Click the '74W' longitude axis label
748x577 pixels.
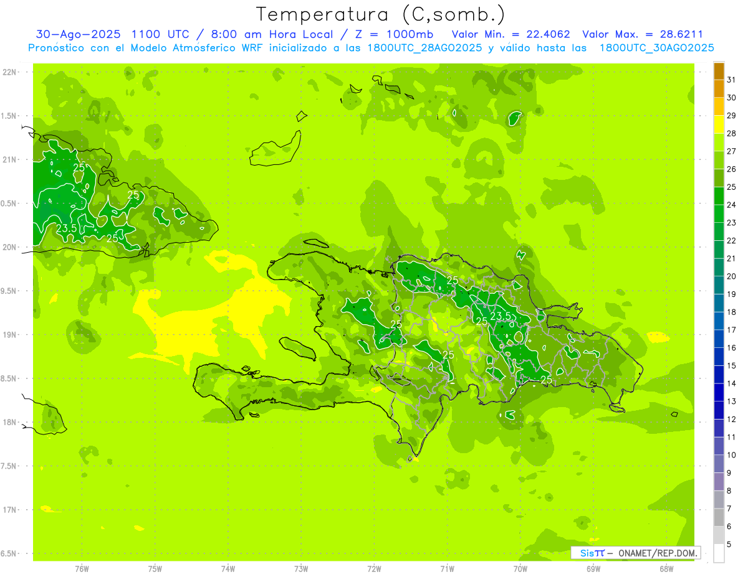[x=228, y=569]
